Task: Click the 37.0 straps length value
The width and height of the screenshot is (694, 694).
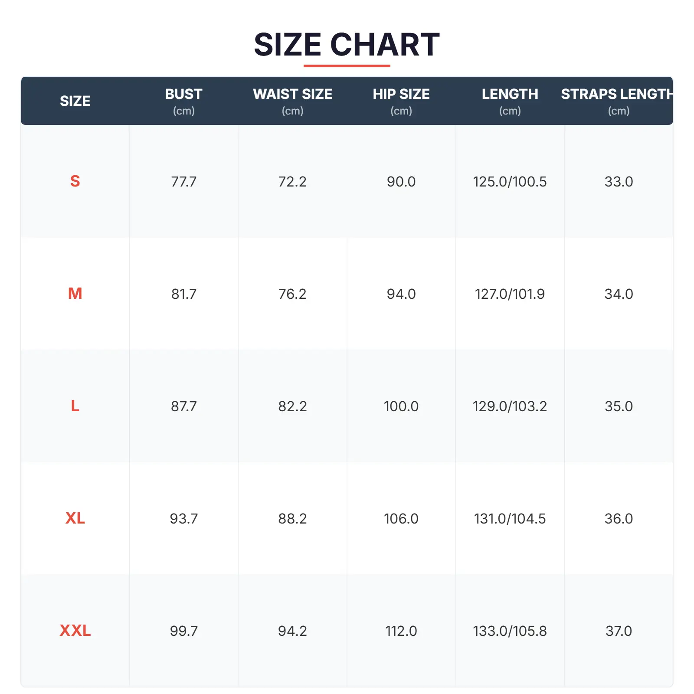Action: click(x=619, y=631)
